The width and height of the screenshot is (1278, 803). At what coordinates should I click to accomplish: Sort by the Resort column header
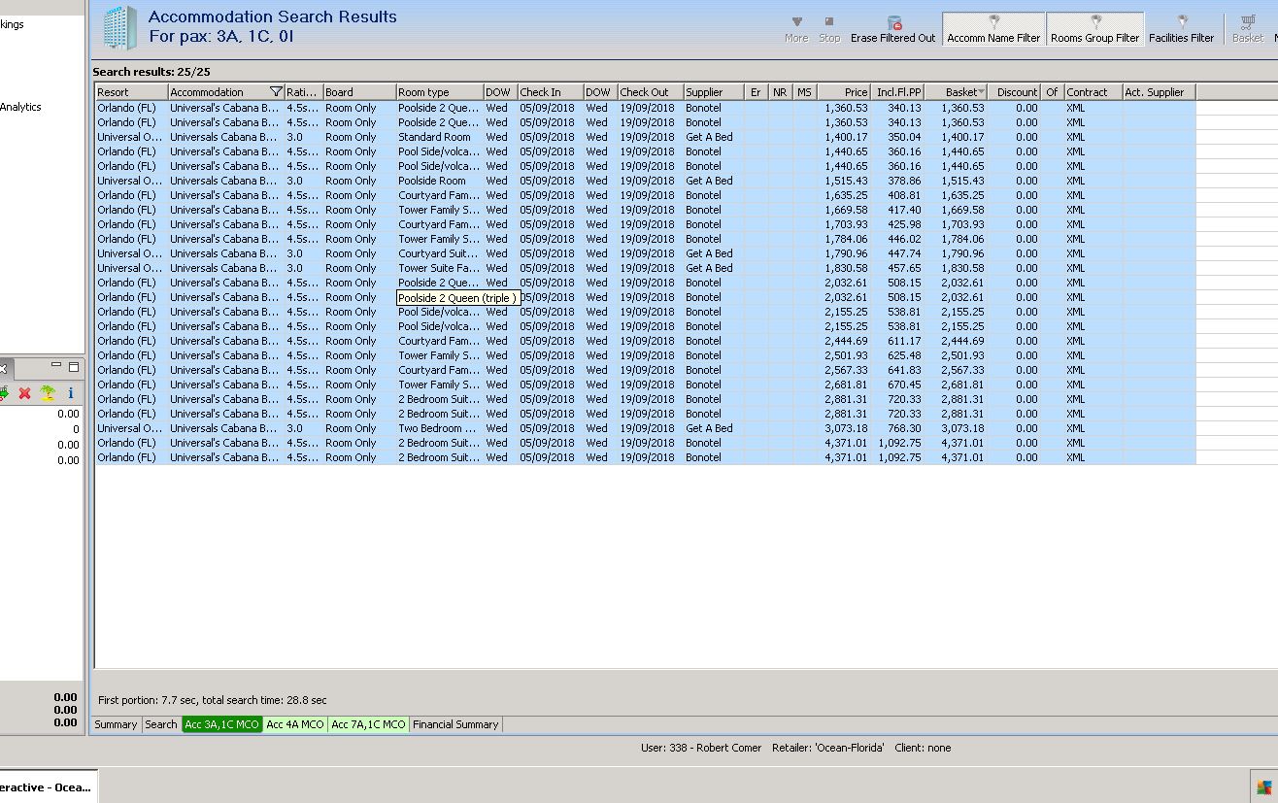coord(131,92)
